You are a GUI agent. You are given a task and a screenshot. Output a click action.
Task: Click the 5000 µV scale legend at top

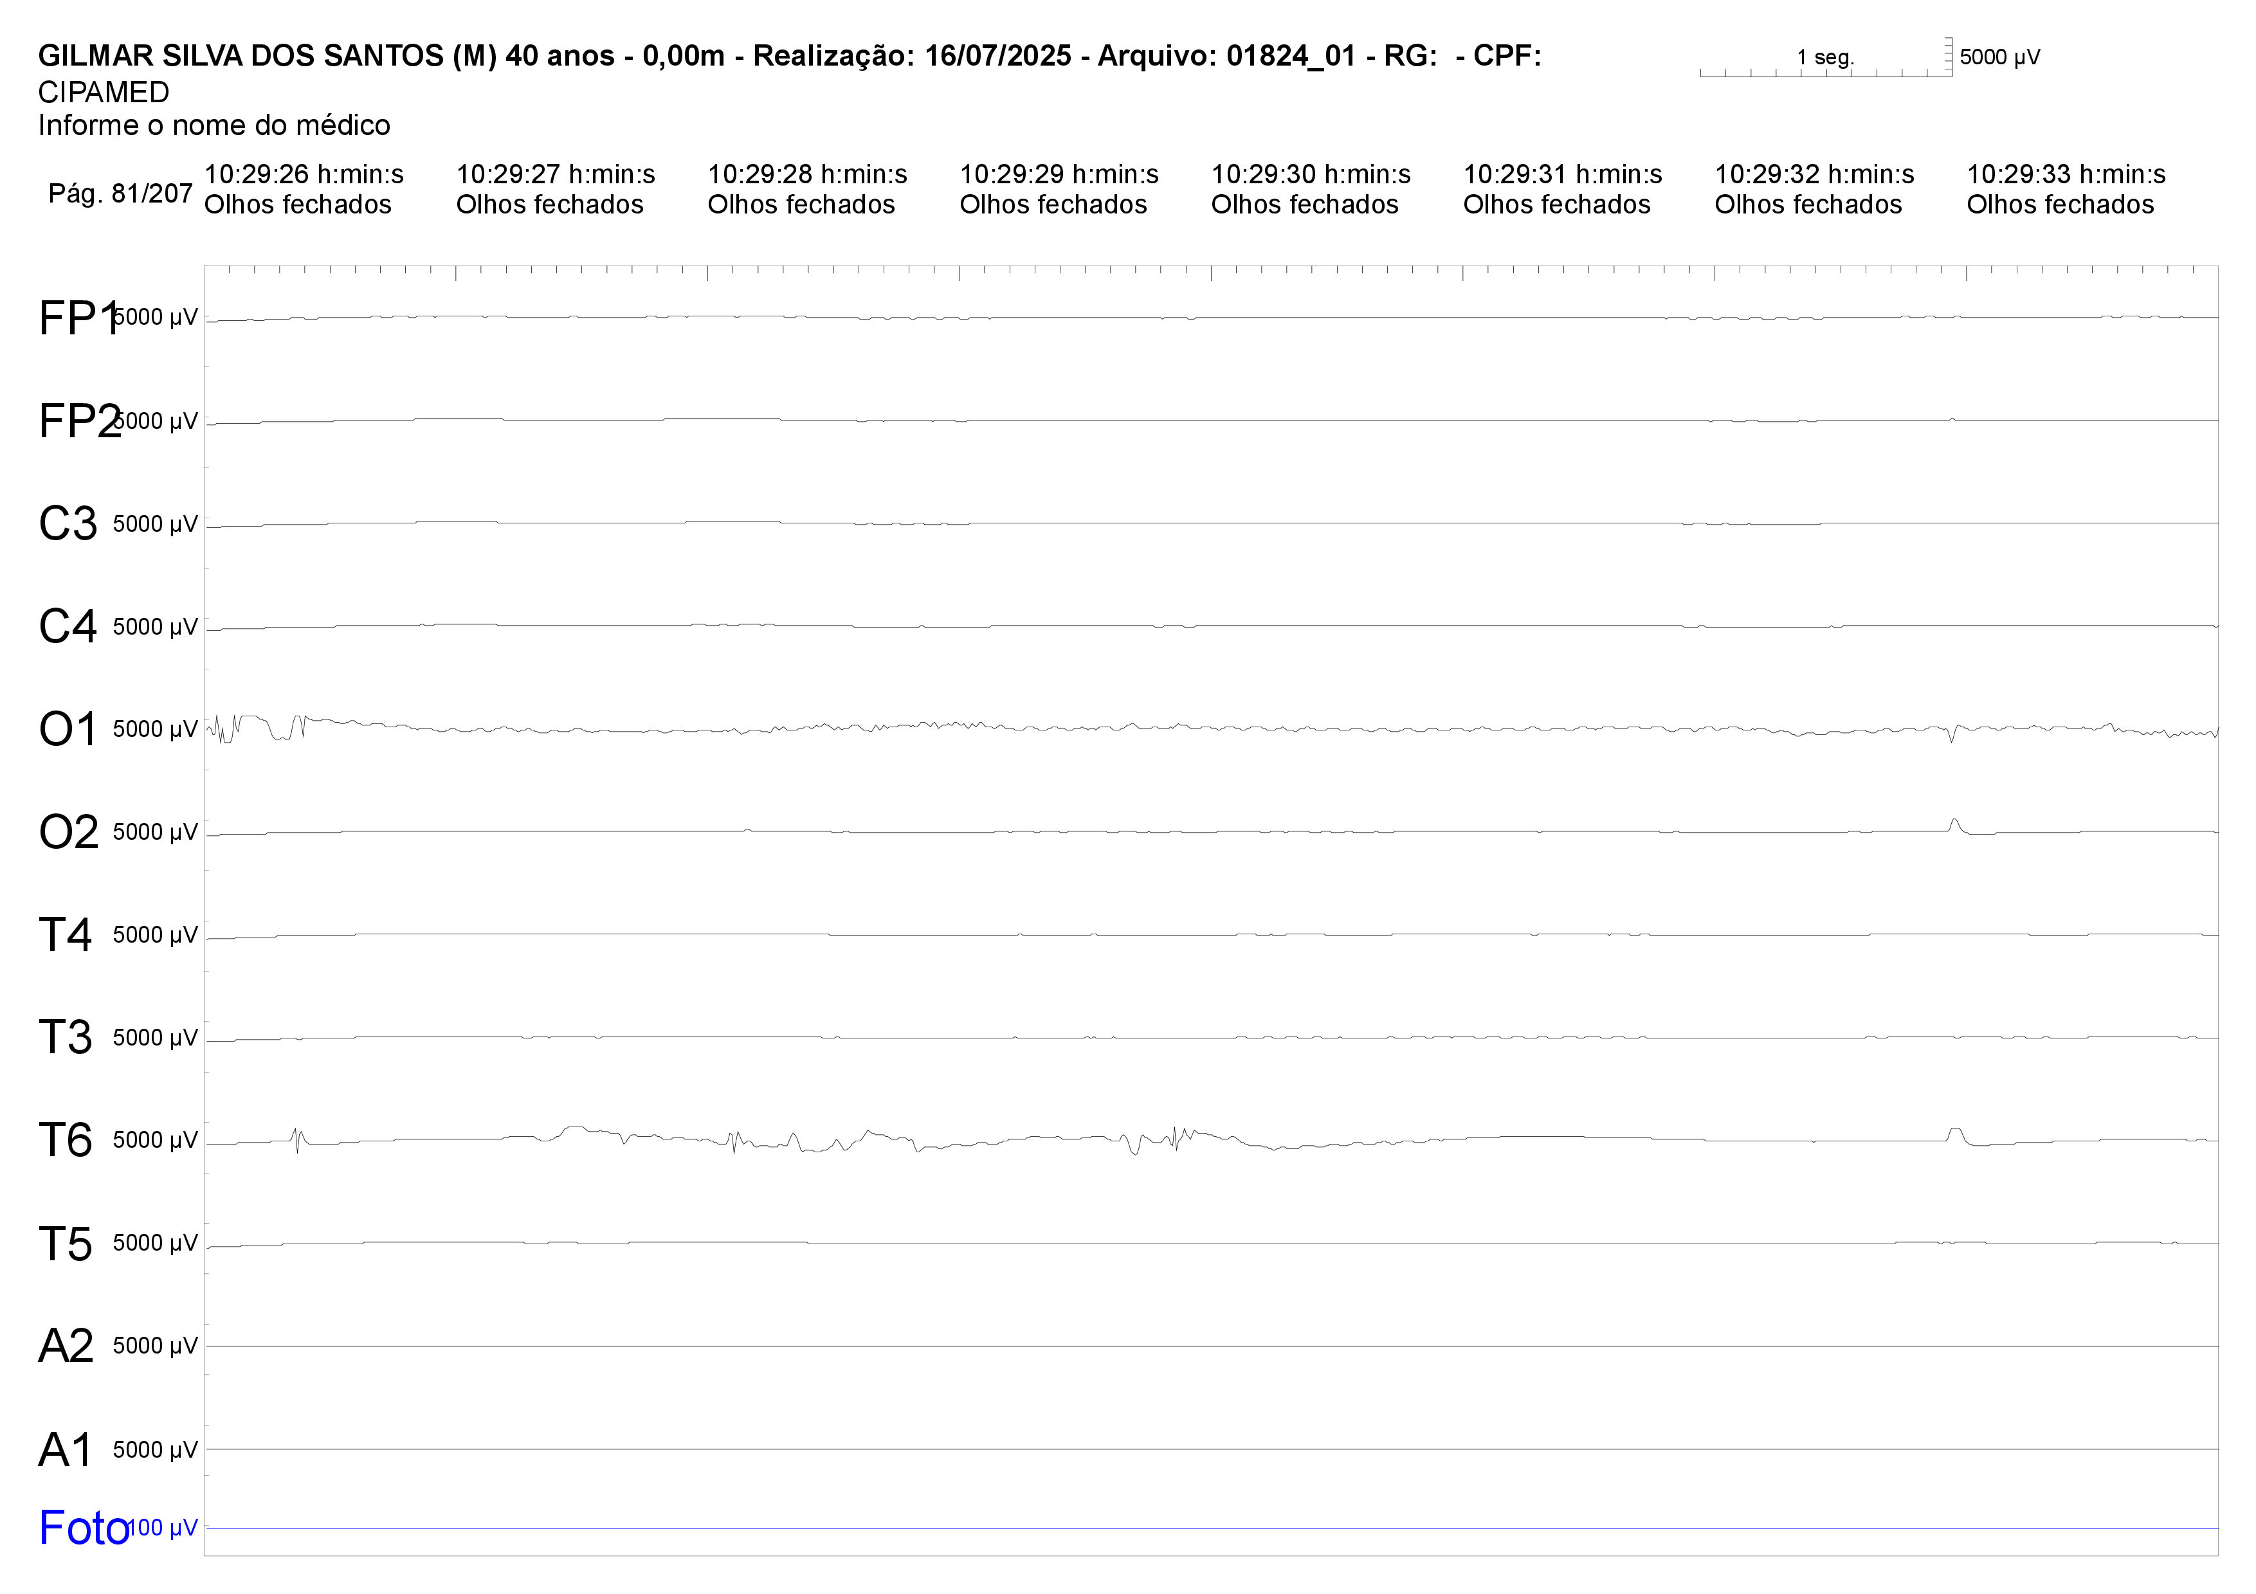tap(1999, 57)
